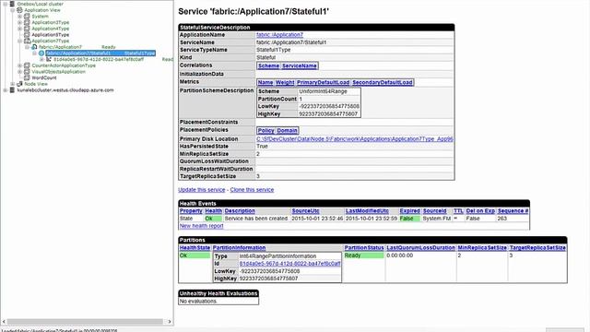This screenshot has height=332, width=590.
Task: Collapse the Onebox/Local cluster node
Action: click(x=6, y=4)
